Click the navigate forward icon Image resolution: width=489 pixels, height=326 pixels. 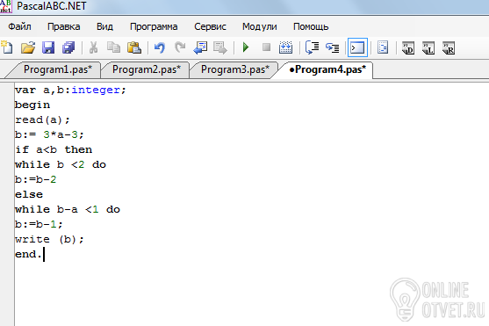click(220, 47)
